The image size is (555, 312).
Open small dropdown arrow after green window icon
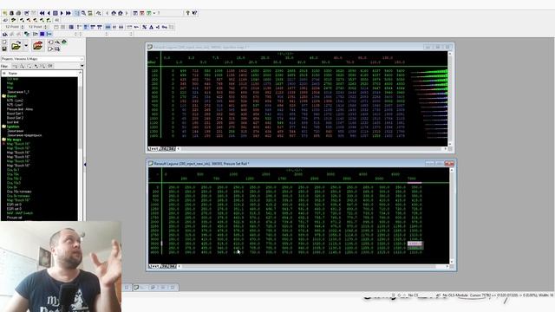point(154,13)
